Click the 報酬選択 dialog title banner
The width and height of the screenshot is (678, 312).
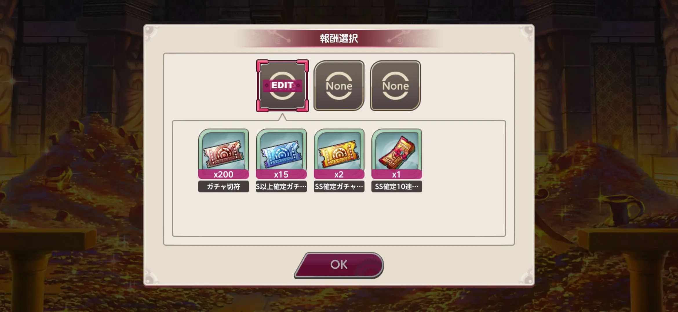339,38
